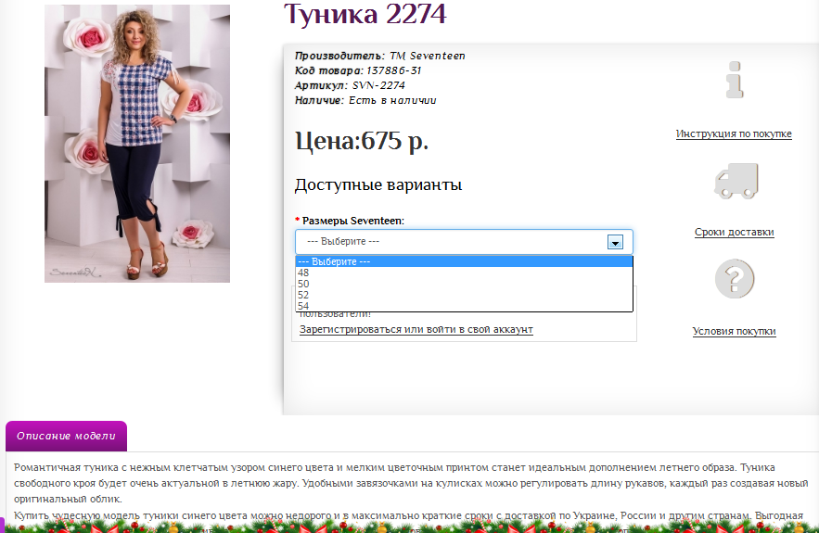
Task: Select the highlighted --- Выберите --- option
Action: pos(464,261)
